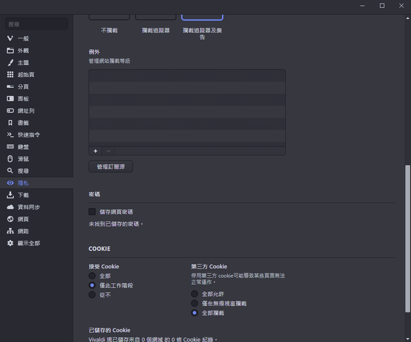Select the 鍵盤 keyboard icon
This screenshot has width=411, height=342.
10,147
